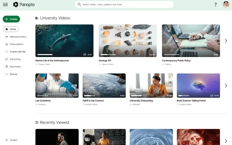Viewport: 232px width, 145px height.
Task: Expand second video row with right chevron
Action: tap(226, 86)
